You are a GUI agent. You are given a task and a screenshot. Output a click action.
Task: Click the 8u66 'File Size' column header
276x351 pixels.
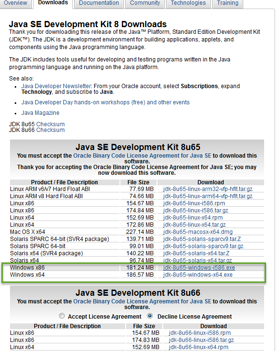144,326
